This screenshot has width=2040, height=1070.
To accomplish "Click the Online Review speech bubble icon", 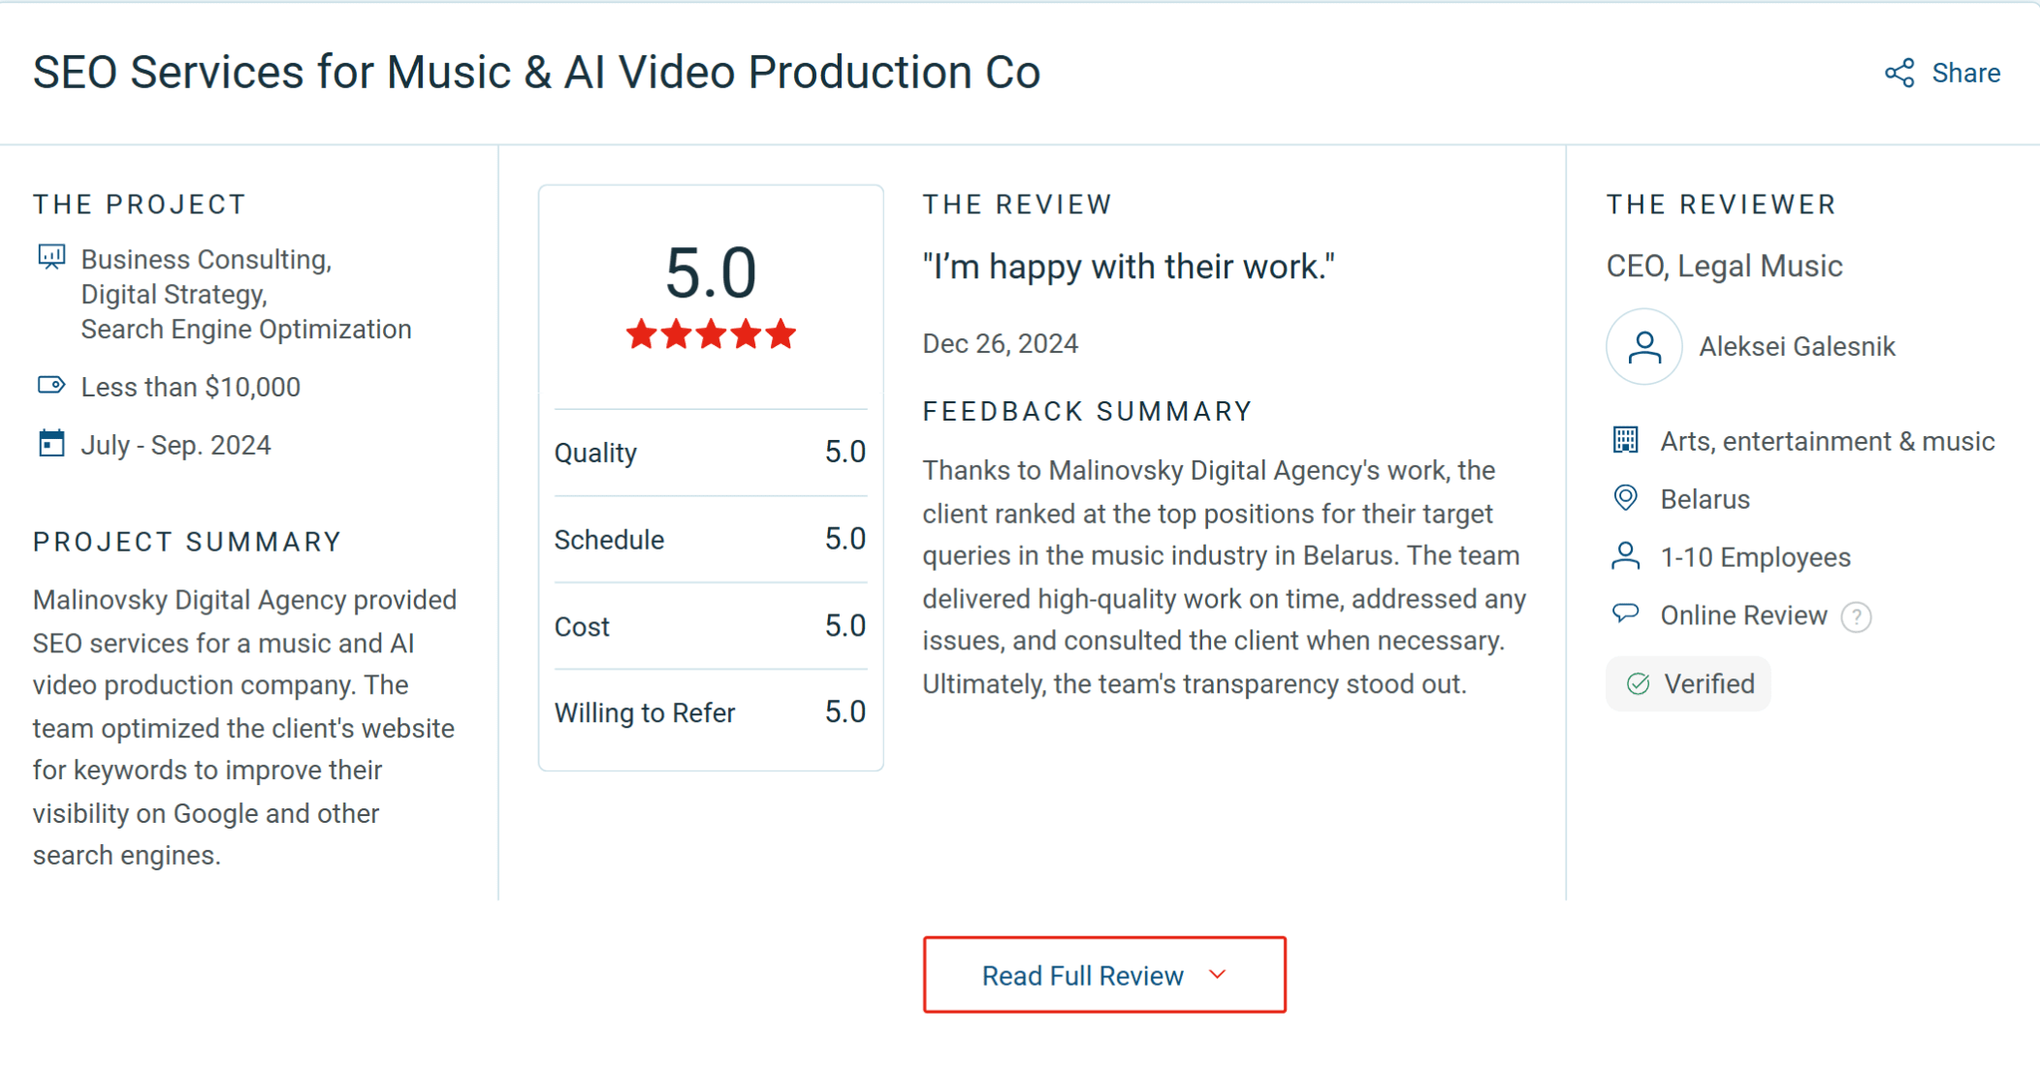I will (x=1626, y=614).
